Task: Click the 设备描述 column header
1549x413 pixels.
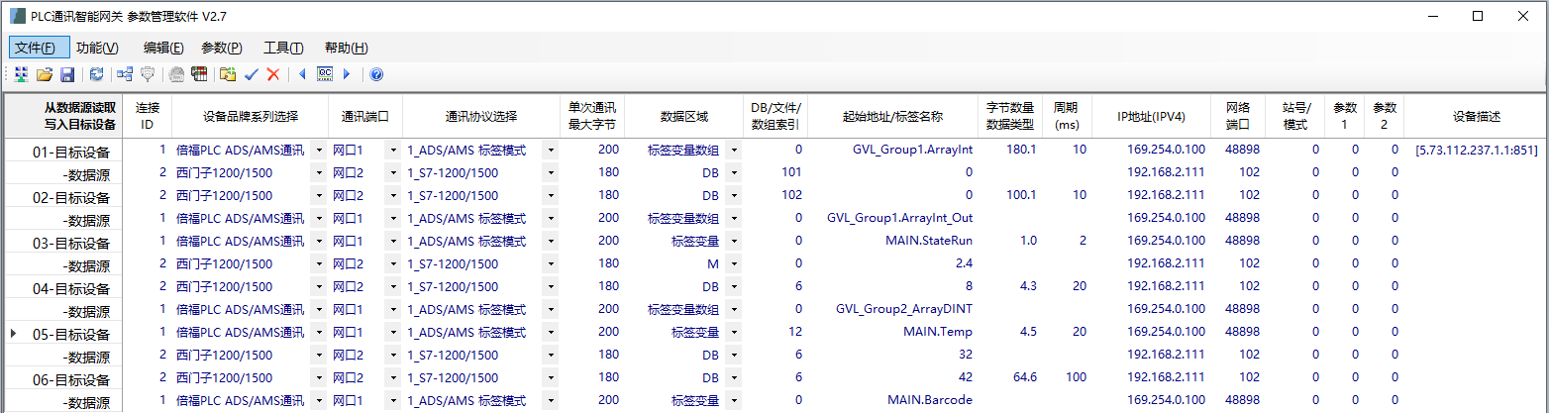Action: coord(1477,117)
